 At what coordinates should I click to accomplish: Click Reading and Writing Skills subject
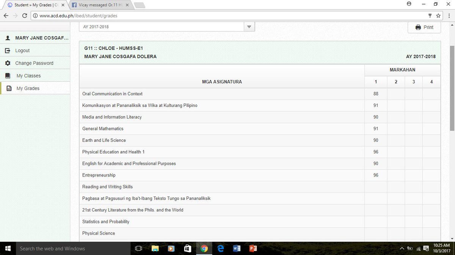pos(107,187)
